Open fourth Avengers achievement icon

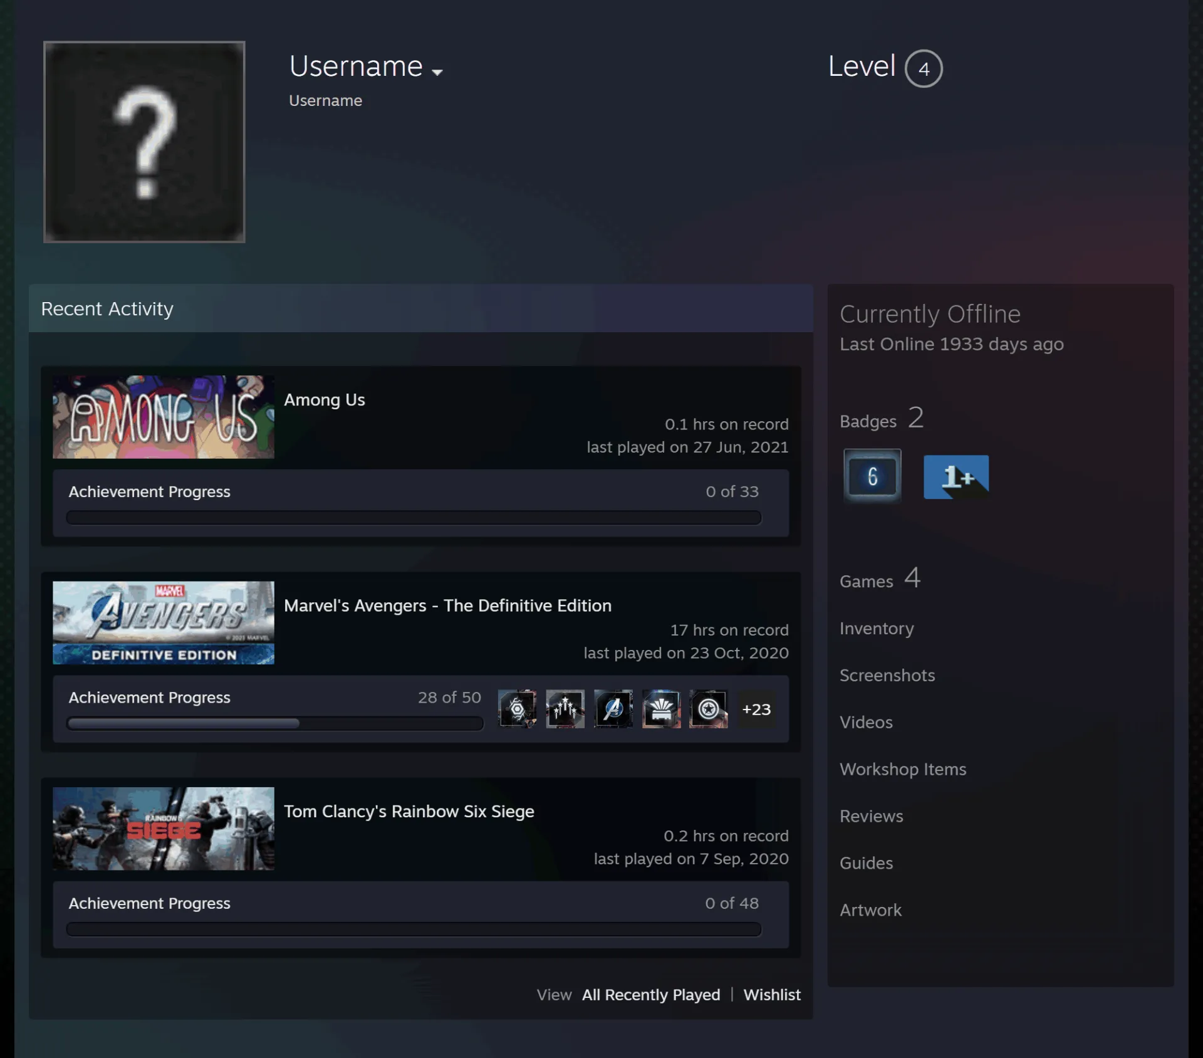pyautogui.click(x=661, y=709)
